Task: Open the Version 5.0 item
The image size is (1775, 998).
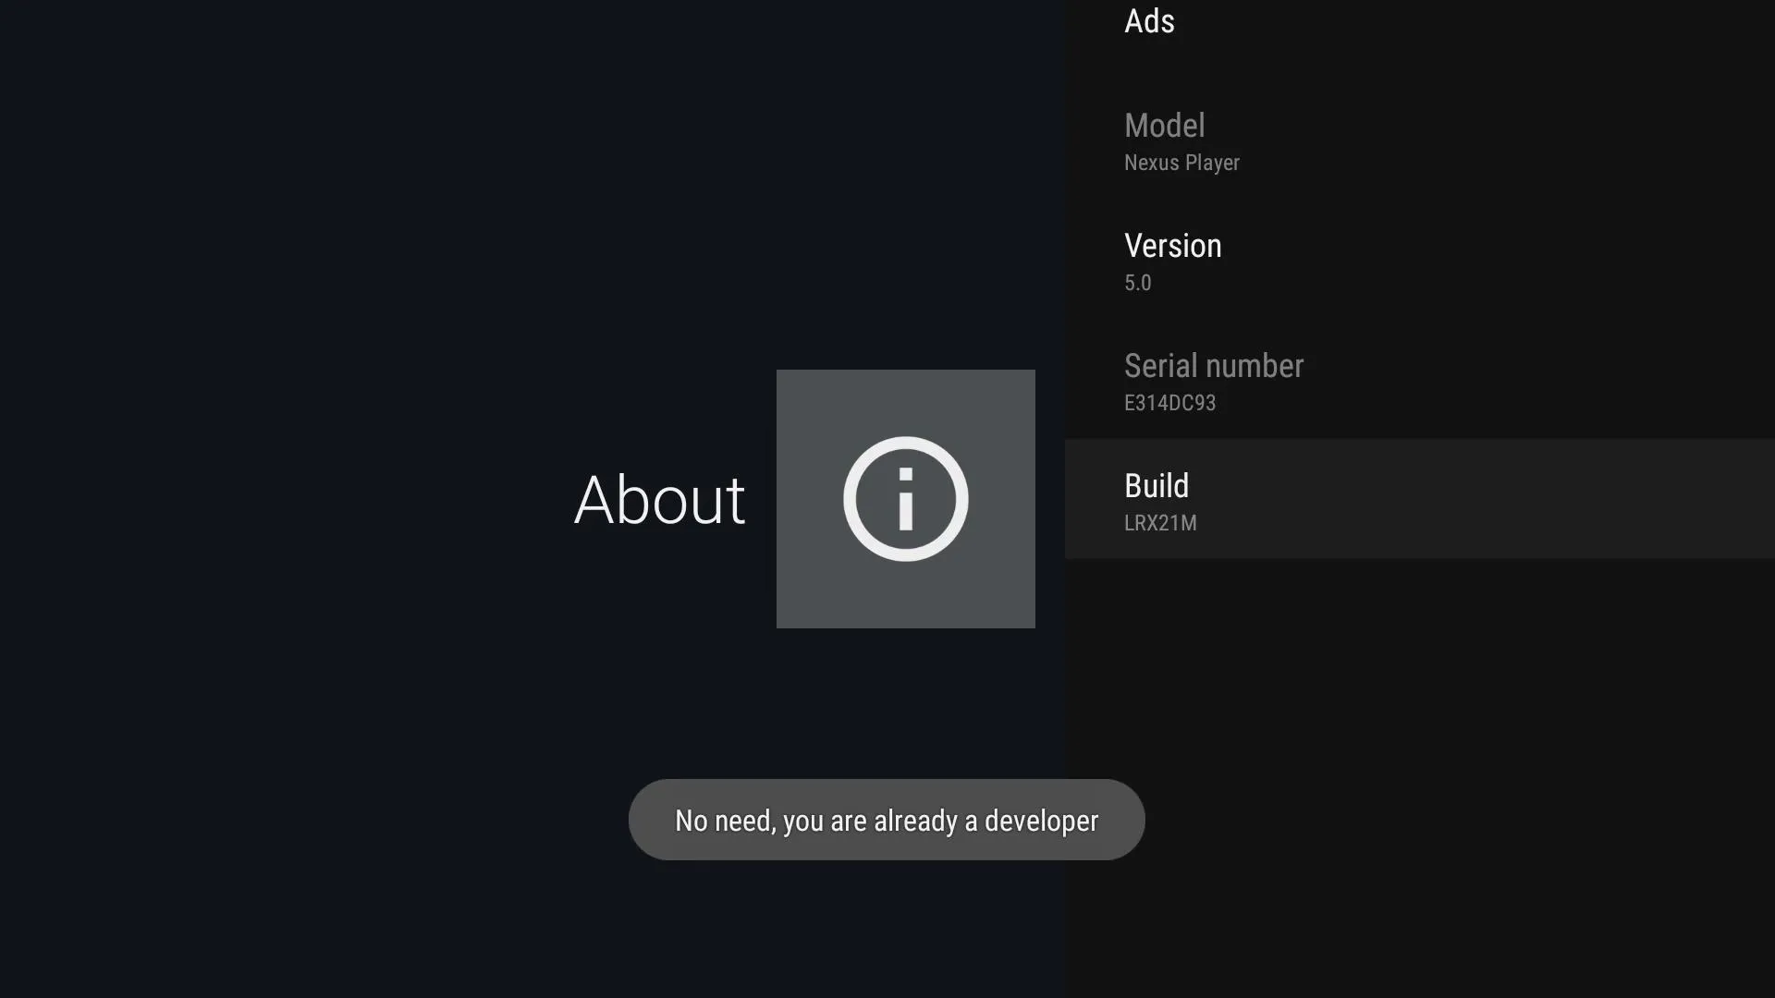Action: 1420,259
